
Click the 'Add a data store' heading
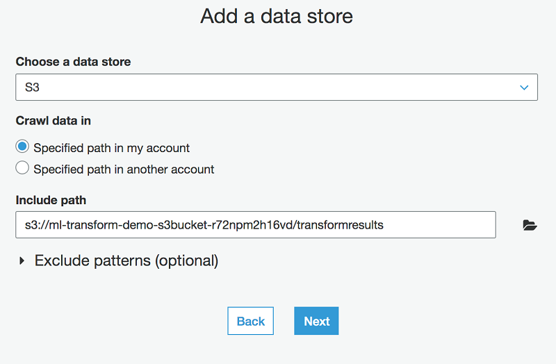pyautogui.click(x=277, y=16)
